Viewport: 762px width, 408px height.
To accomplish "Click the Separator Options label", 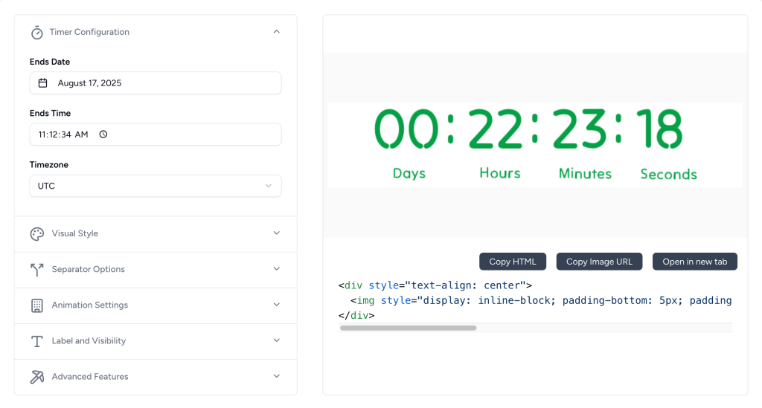I will point(88,269).
